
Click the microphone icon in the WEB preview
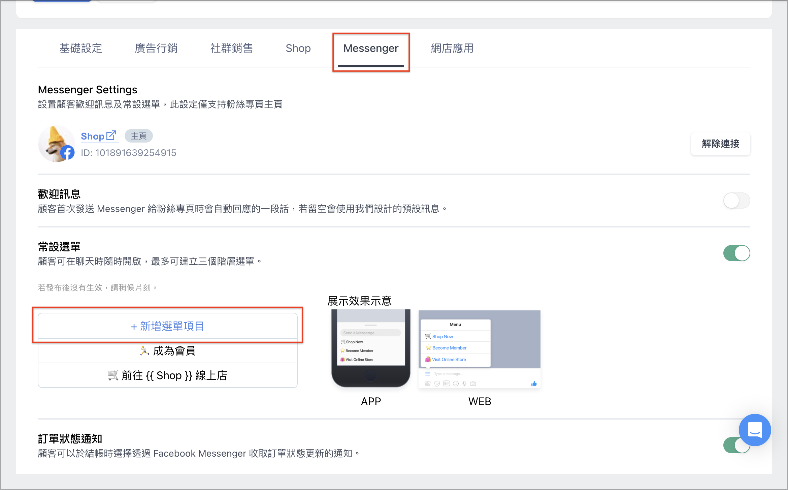click(464, 384)
